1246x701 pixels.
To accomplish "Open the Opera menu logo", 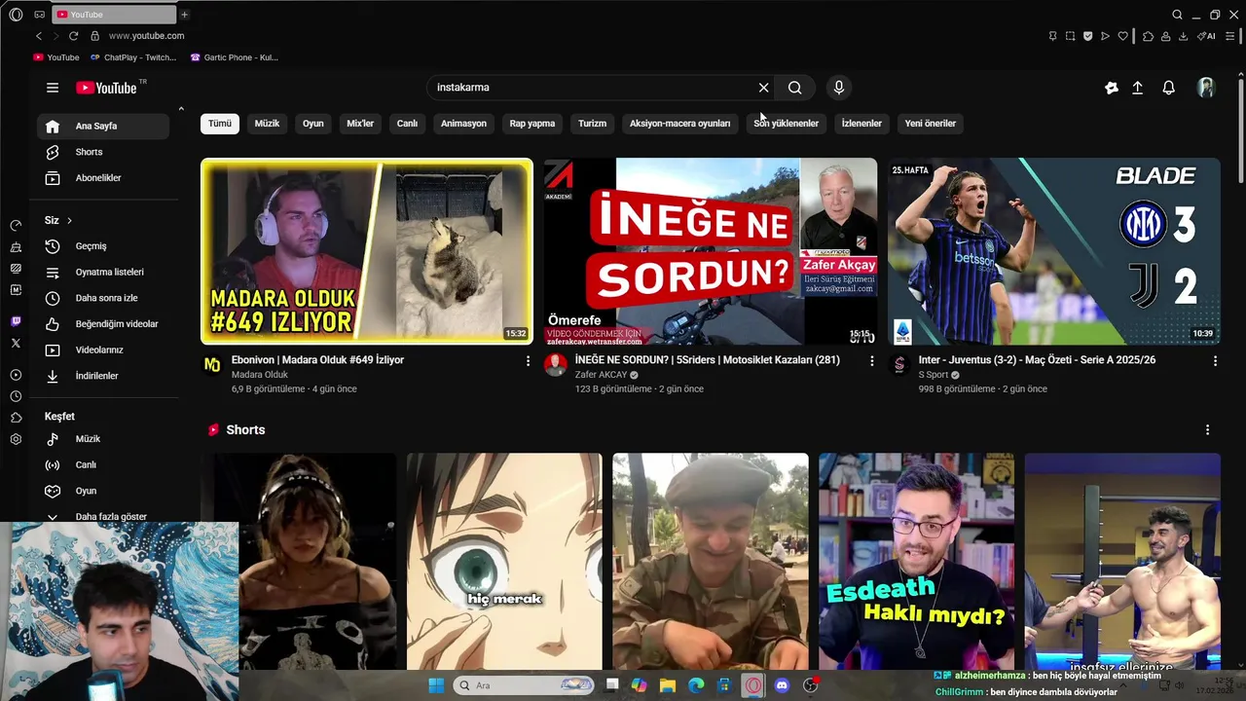I will (x=16, y=15).
